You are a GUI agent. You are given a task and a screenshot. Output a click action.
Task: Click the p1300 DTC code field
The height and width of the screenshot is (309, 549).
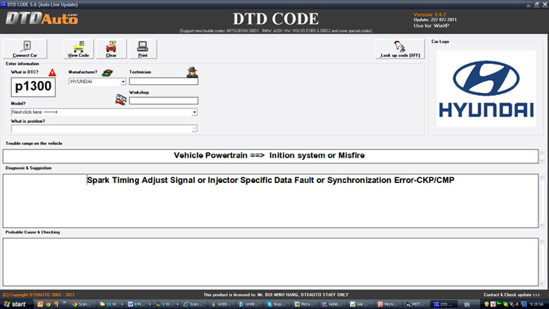[x=33, y=87]
